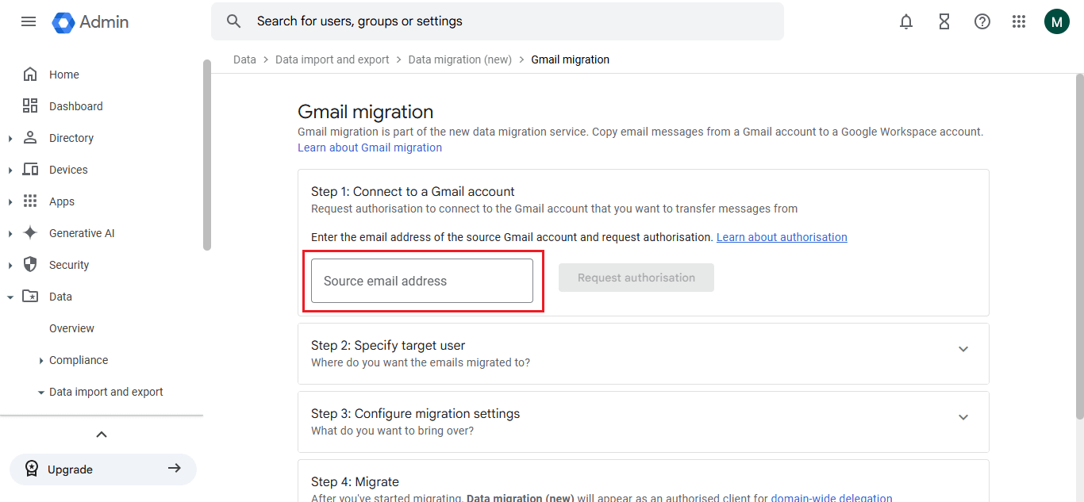This screenshot has height=502, width=1084.
Task: Select Overview under Data
Action: (x=71, y=328)
